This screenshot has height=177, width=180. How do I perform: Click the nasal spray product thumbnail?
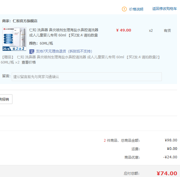click(x=14, y=39)
